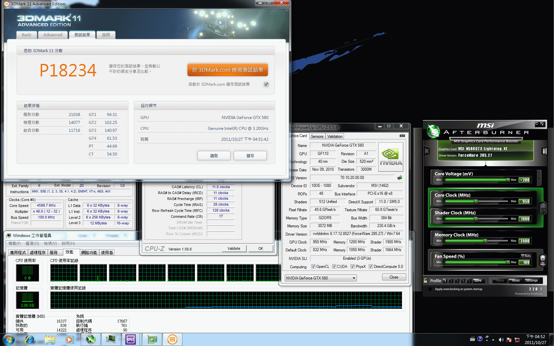Image resolution: width=554 pixels, height=346 pixels.
Task: Click the MSI Afterburner jet logo
Action: point(433,131)
